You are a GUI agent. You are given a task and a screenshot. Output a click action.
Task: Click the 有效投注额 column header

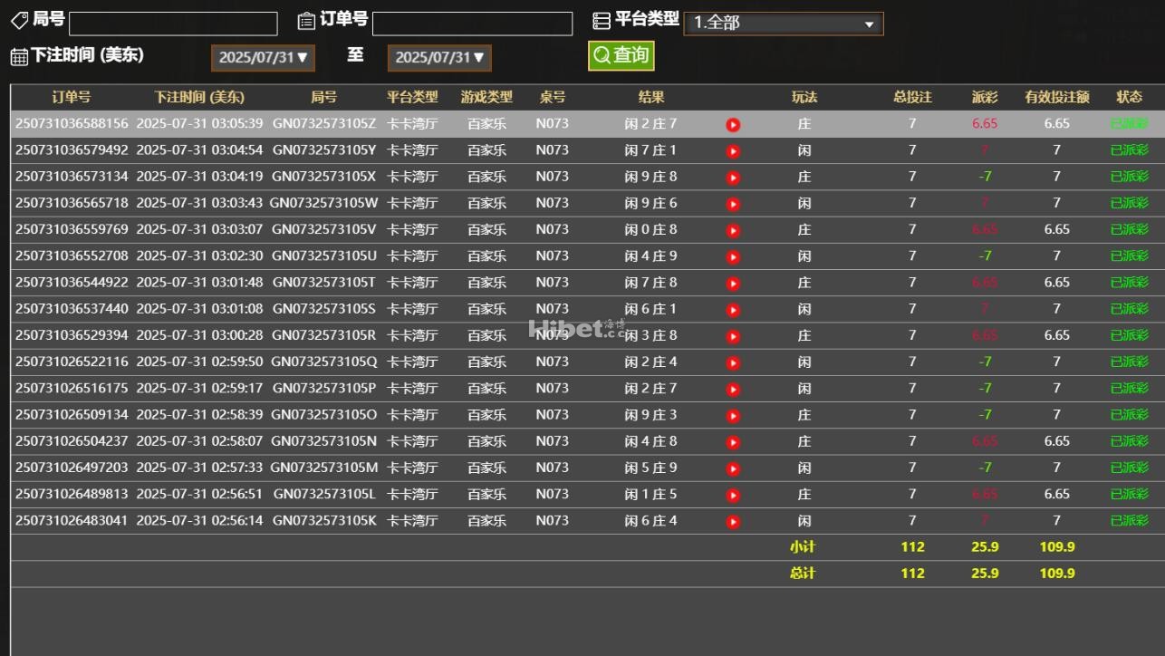tap(1056, 97)
